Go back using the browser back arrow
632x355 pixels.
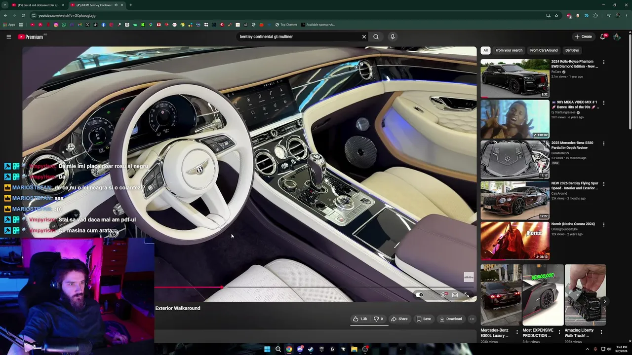tap(5, 15)
